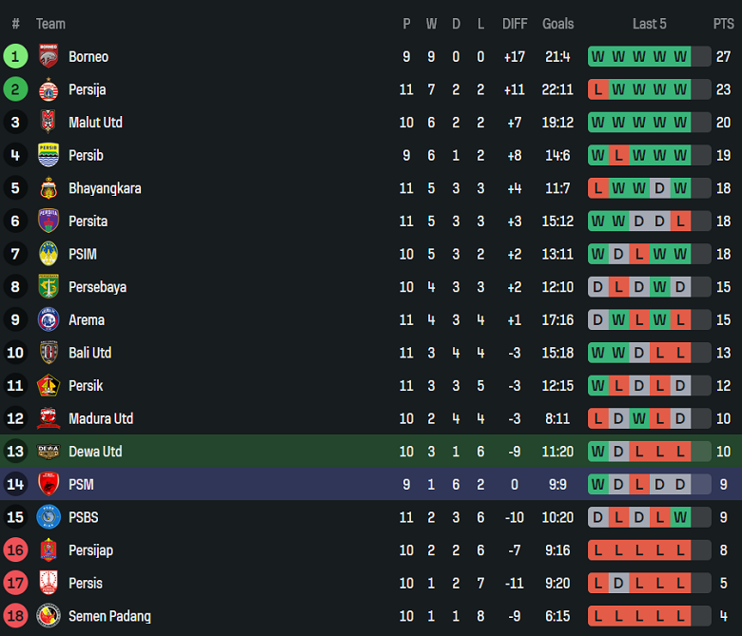Open the Arema club badge icon

tap(49, 320)
